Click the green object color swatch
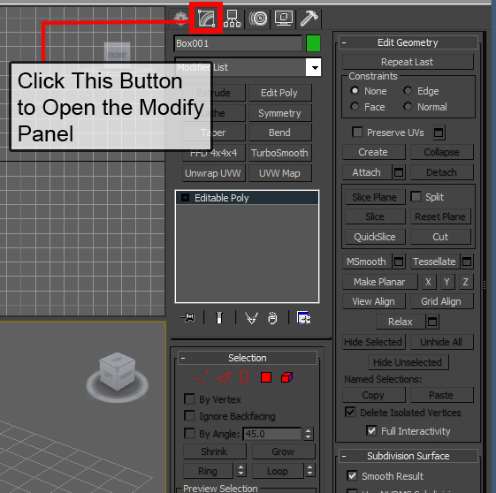The width and height of the screenshot is (496, 493). click(x=313, y=43)
